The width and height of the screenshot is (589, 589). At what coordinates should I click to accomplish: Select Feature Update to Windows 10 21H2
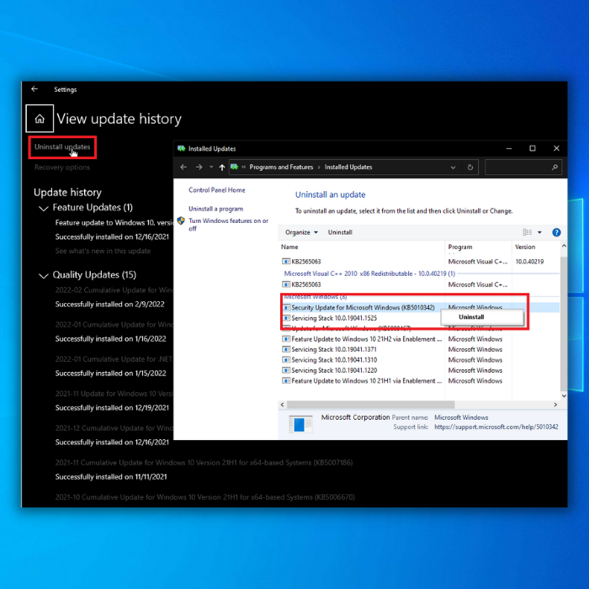(x=367, y=339)
